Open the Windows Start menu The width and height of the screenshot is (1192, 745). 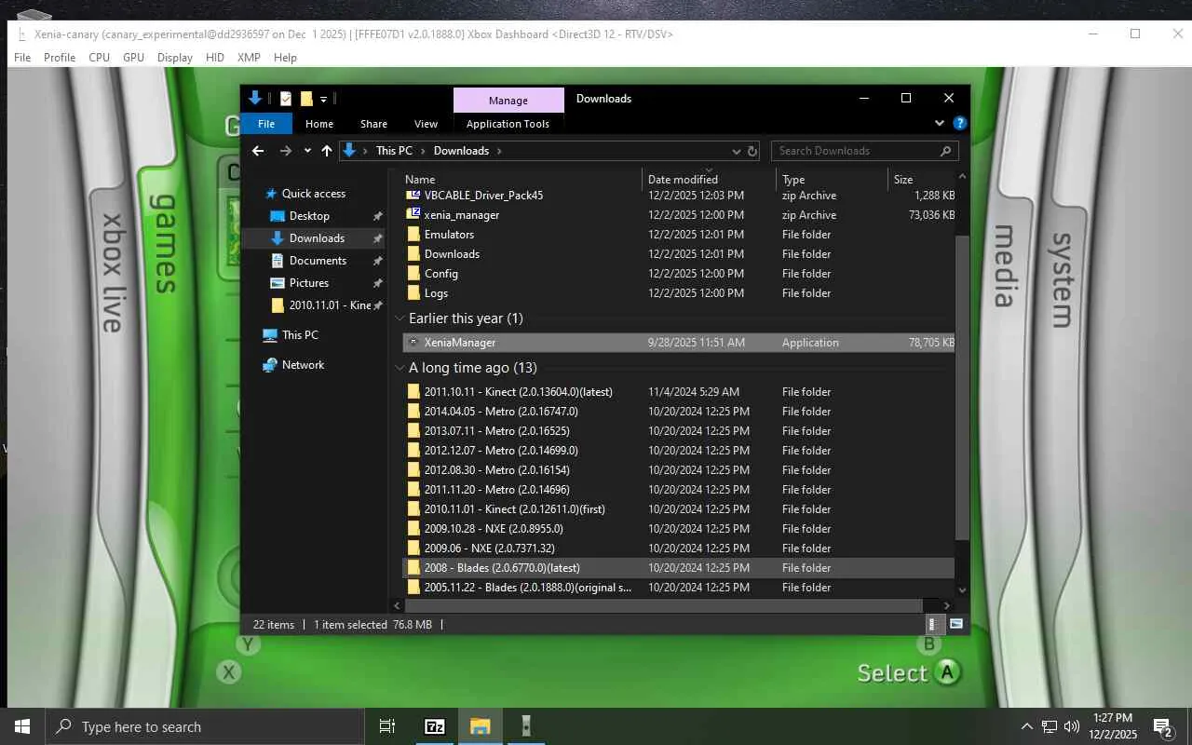point(22,726)
